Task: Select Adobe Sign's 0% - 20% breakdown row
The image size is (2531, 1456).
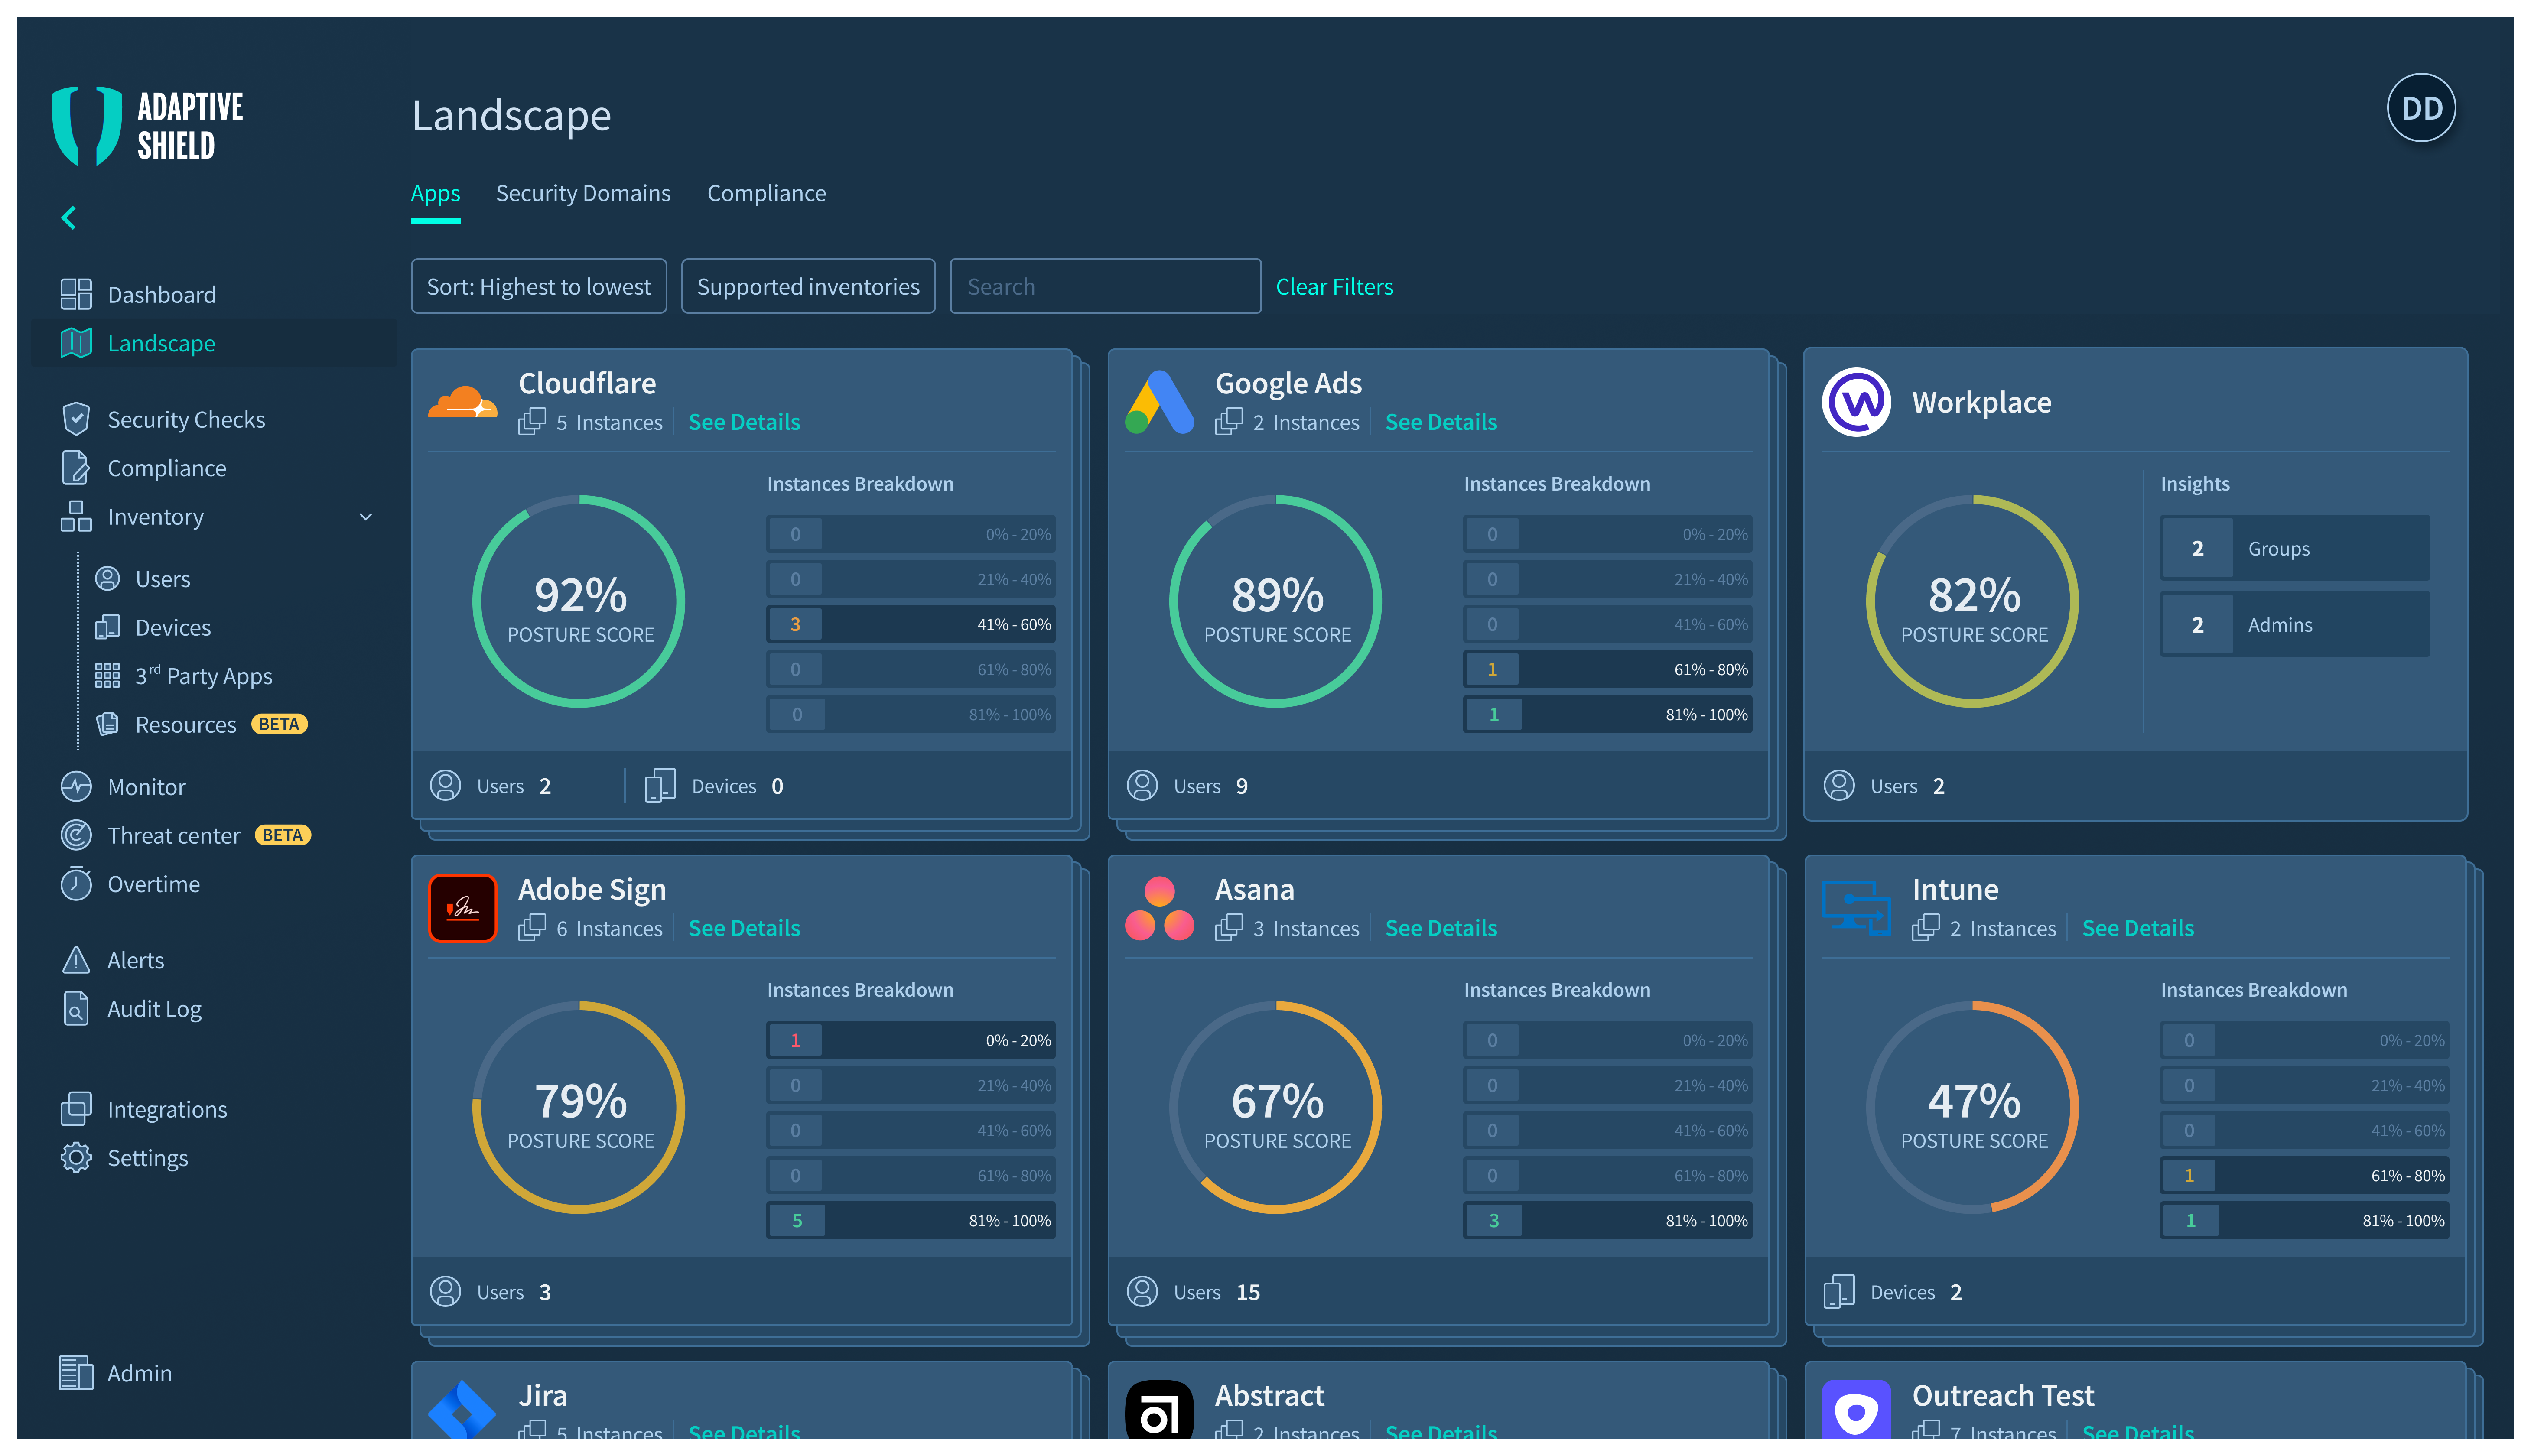Action: [x=911, y=1040]
